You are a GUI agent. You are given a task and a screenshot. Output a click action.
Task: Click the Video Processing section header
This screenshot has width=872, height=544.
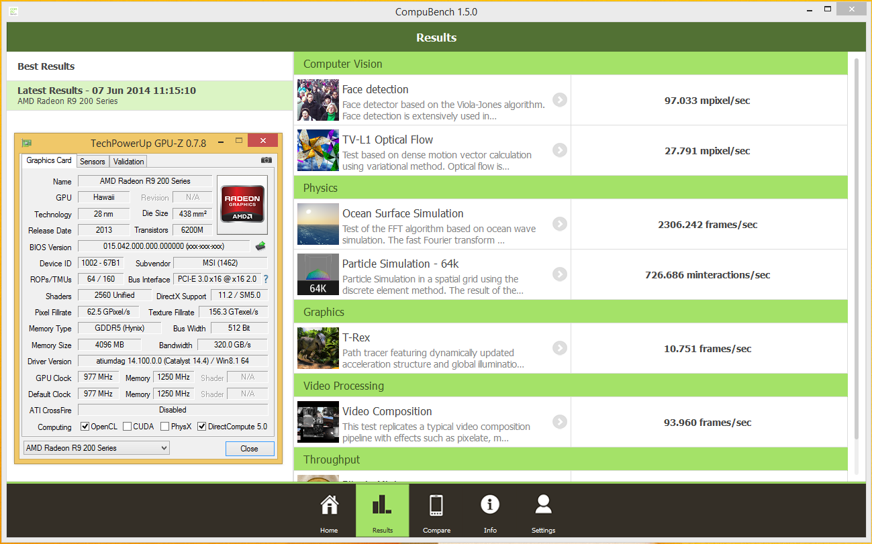click(571, 386)
